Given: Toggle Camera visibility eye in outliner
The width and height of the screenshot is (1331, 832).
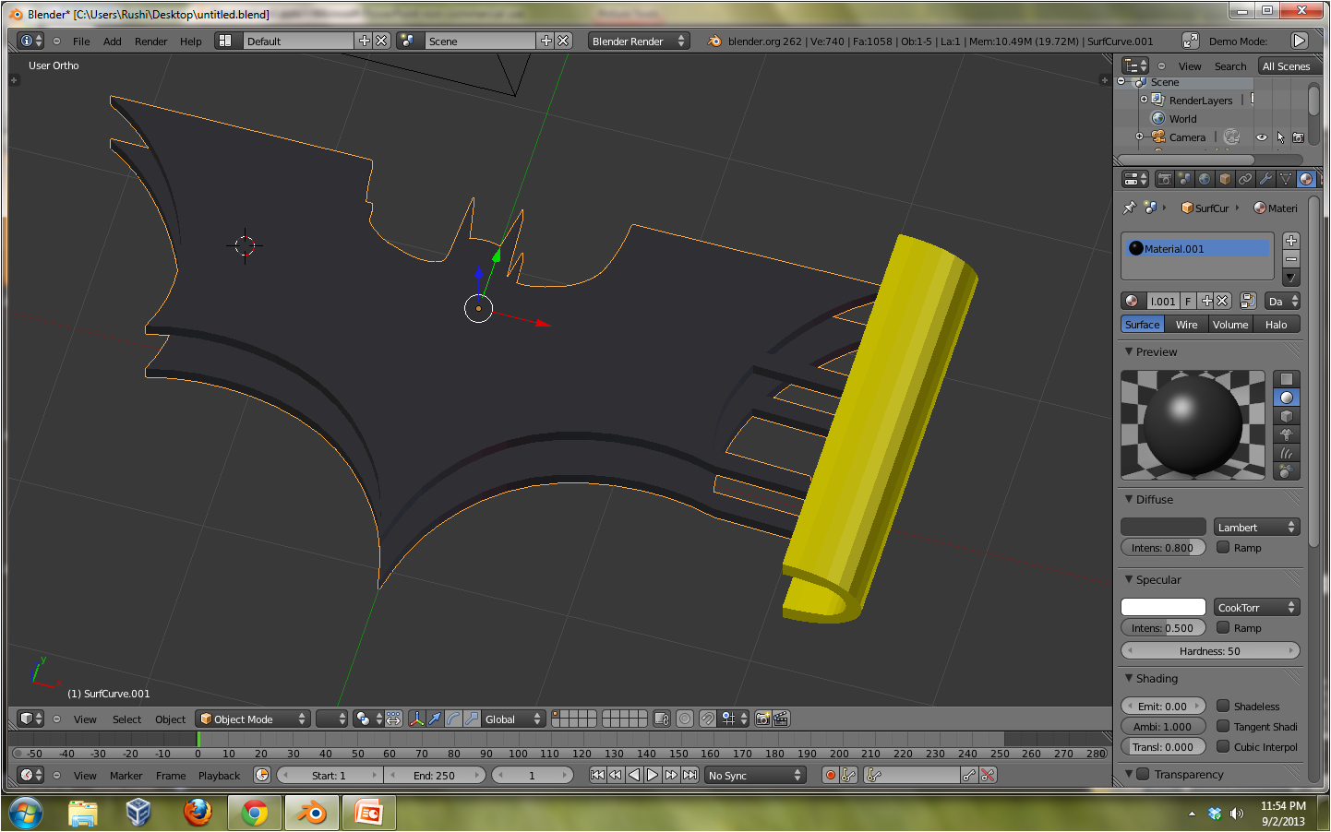Looking at the screenshot, I should tap(1261, 137).
